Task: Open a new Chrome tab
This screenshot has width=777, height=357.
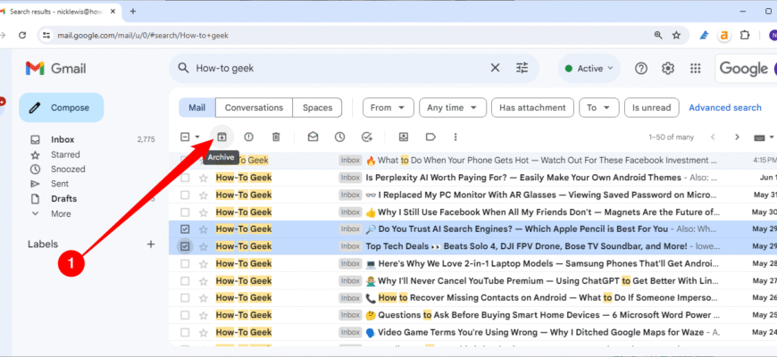Action: pyautogui.click(x=133, y=11)
